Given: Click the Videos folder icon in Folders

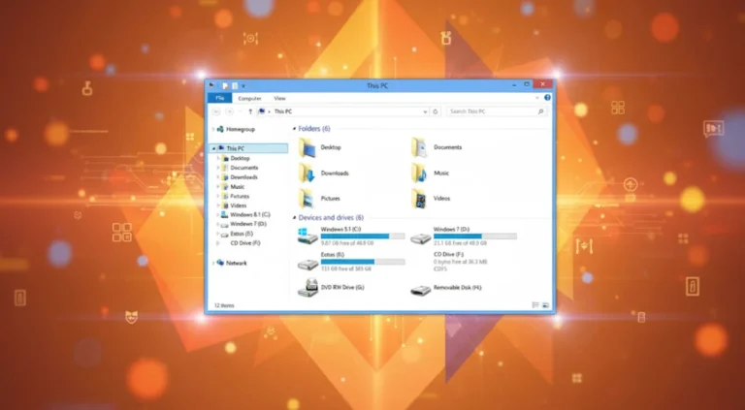Looking at the screenshot, I should point(420,199).
